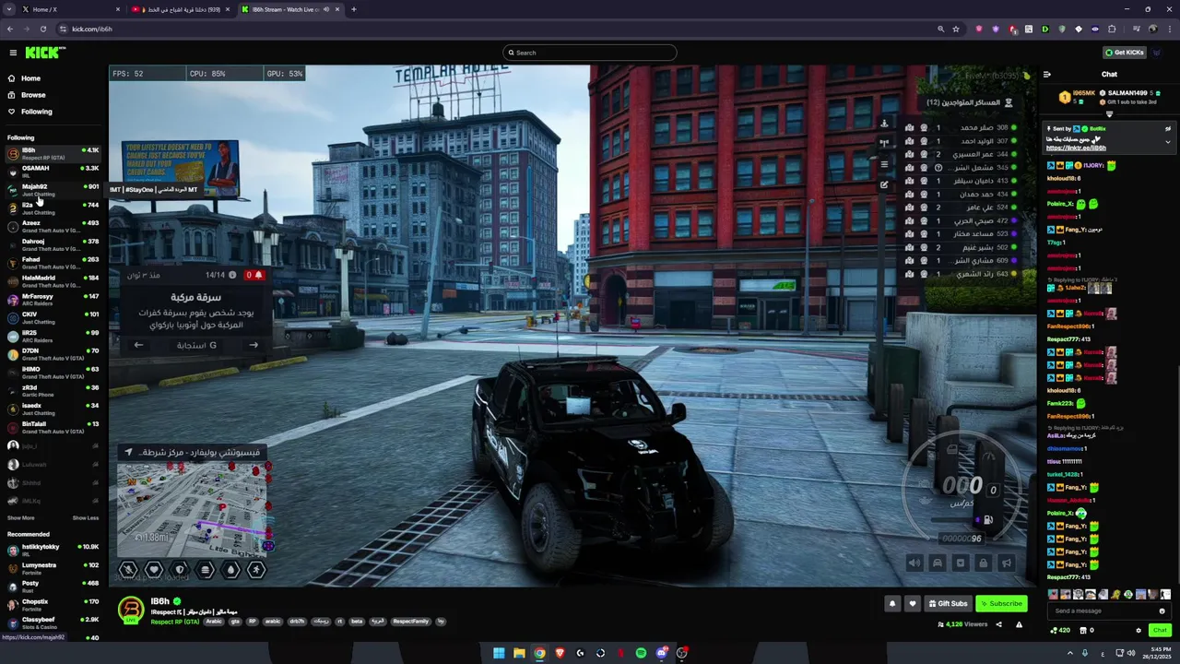Reload the page with the refresh icon

pyautogui.click(x=42, y=29)
